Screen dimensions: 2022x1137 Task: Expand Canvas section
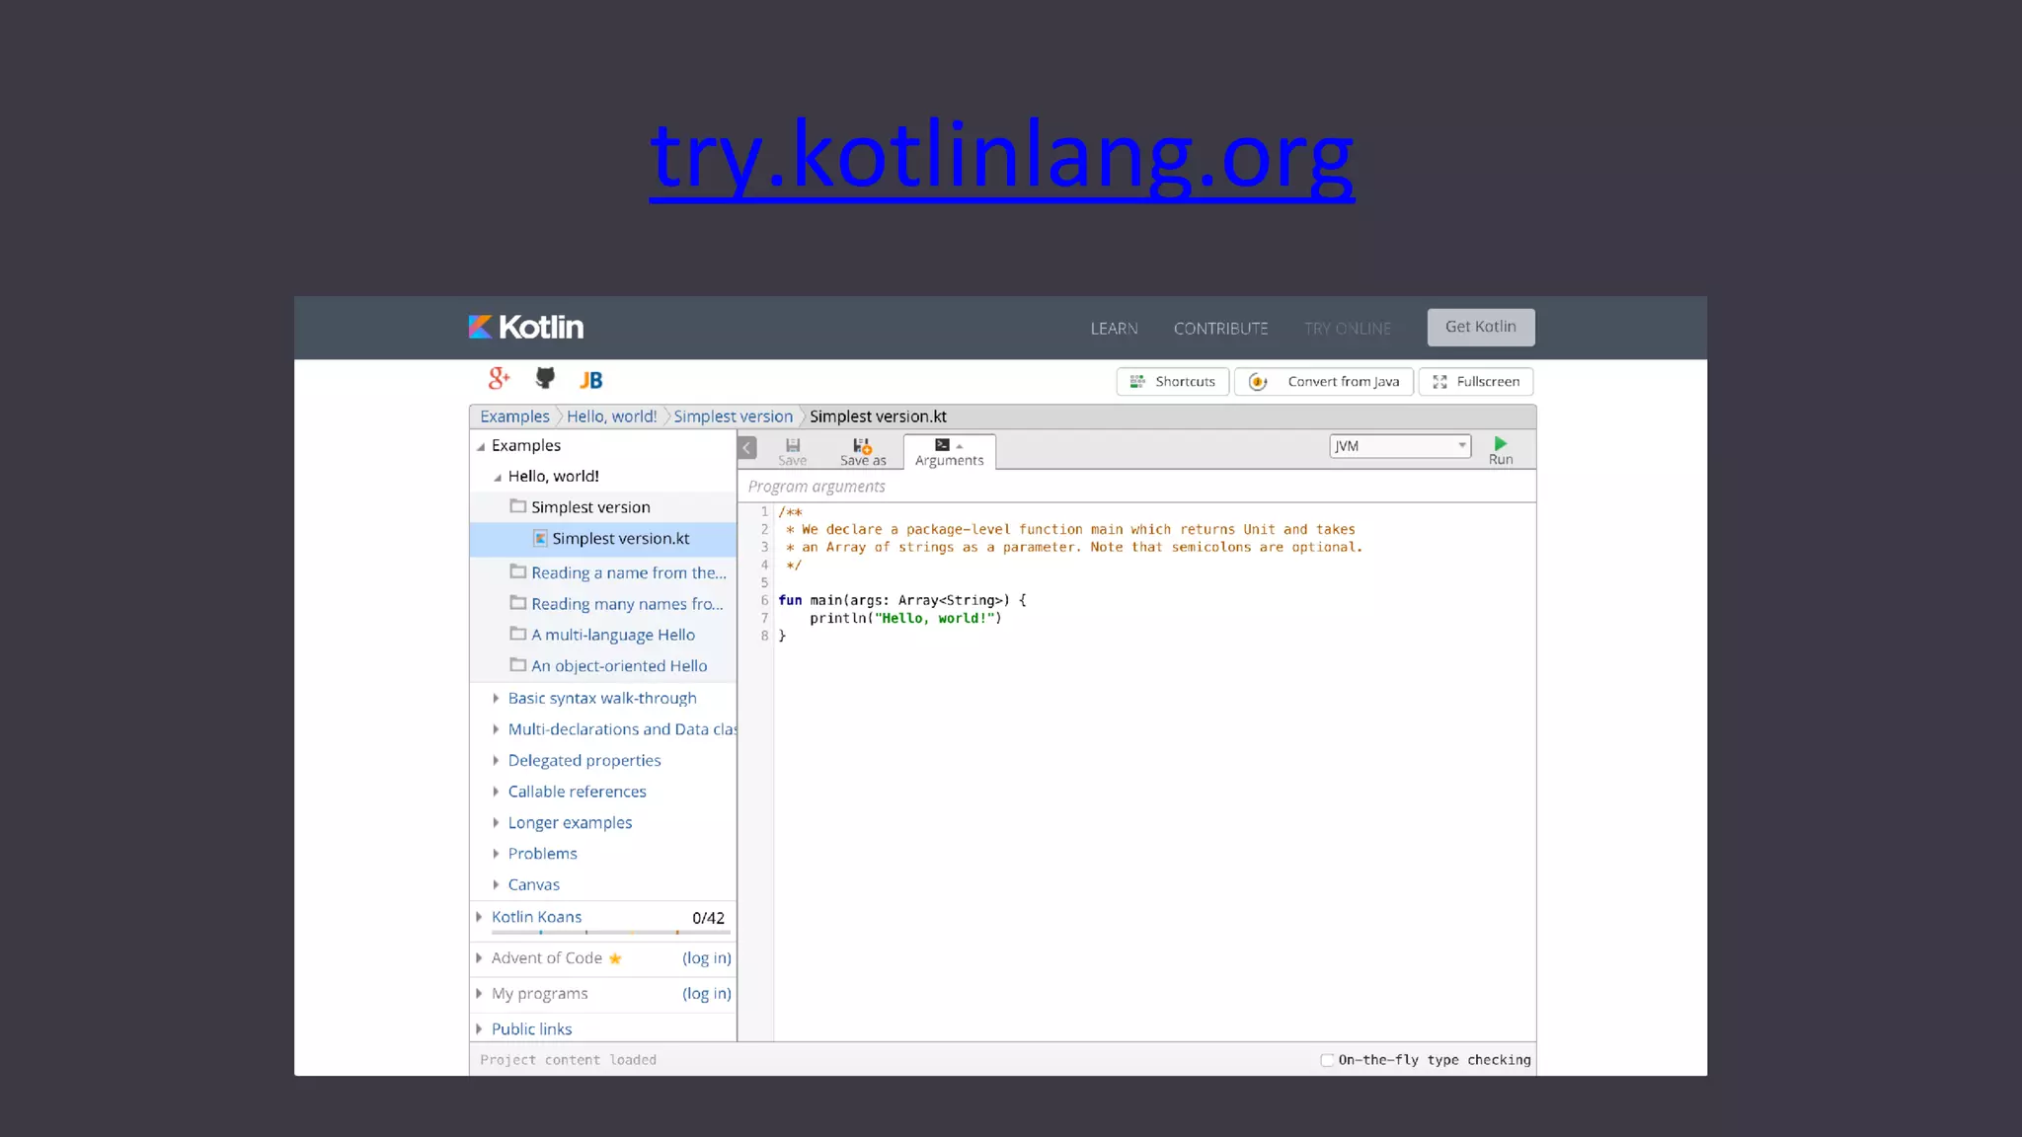click(x=496, y=884)
